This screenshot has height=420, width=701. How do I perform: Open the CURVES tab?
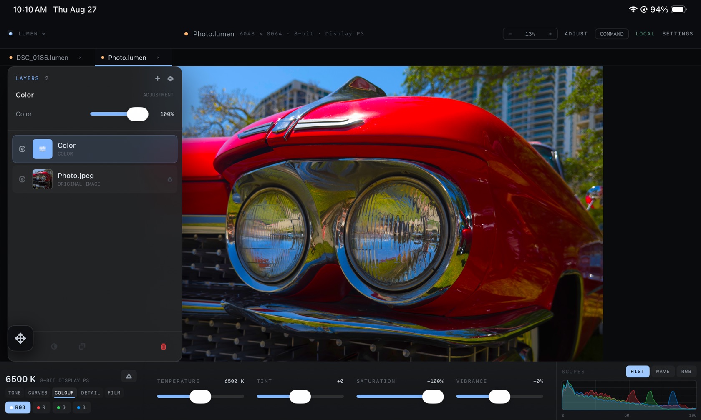tap(38, 393)
